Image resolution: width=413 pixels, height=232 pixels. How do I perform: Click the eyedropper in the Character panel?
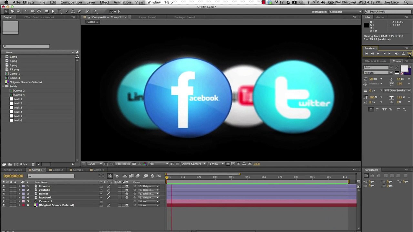click(x=397, y=67)
